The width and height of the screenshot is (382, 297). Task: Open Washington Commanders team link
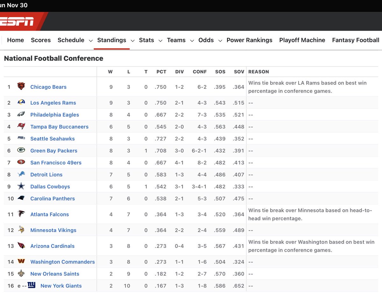pyautogui.click(x=63, y=262)
